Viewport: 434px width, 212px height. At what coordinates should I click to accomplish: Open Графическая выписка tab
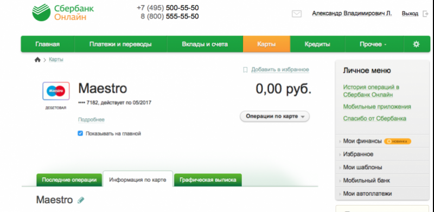(x=208, y=180)
